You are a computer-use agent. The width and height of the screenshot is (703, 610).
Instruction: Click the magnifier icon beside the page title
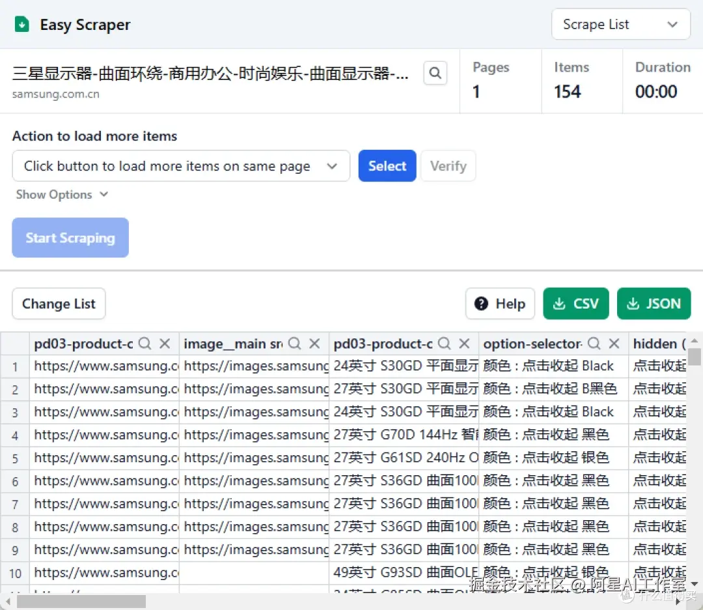click(x=435, y=73)
